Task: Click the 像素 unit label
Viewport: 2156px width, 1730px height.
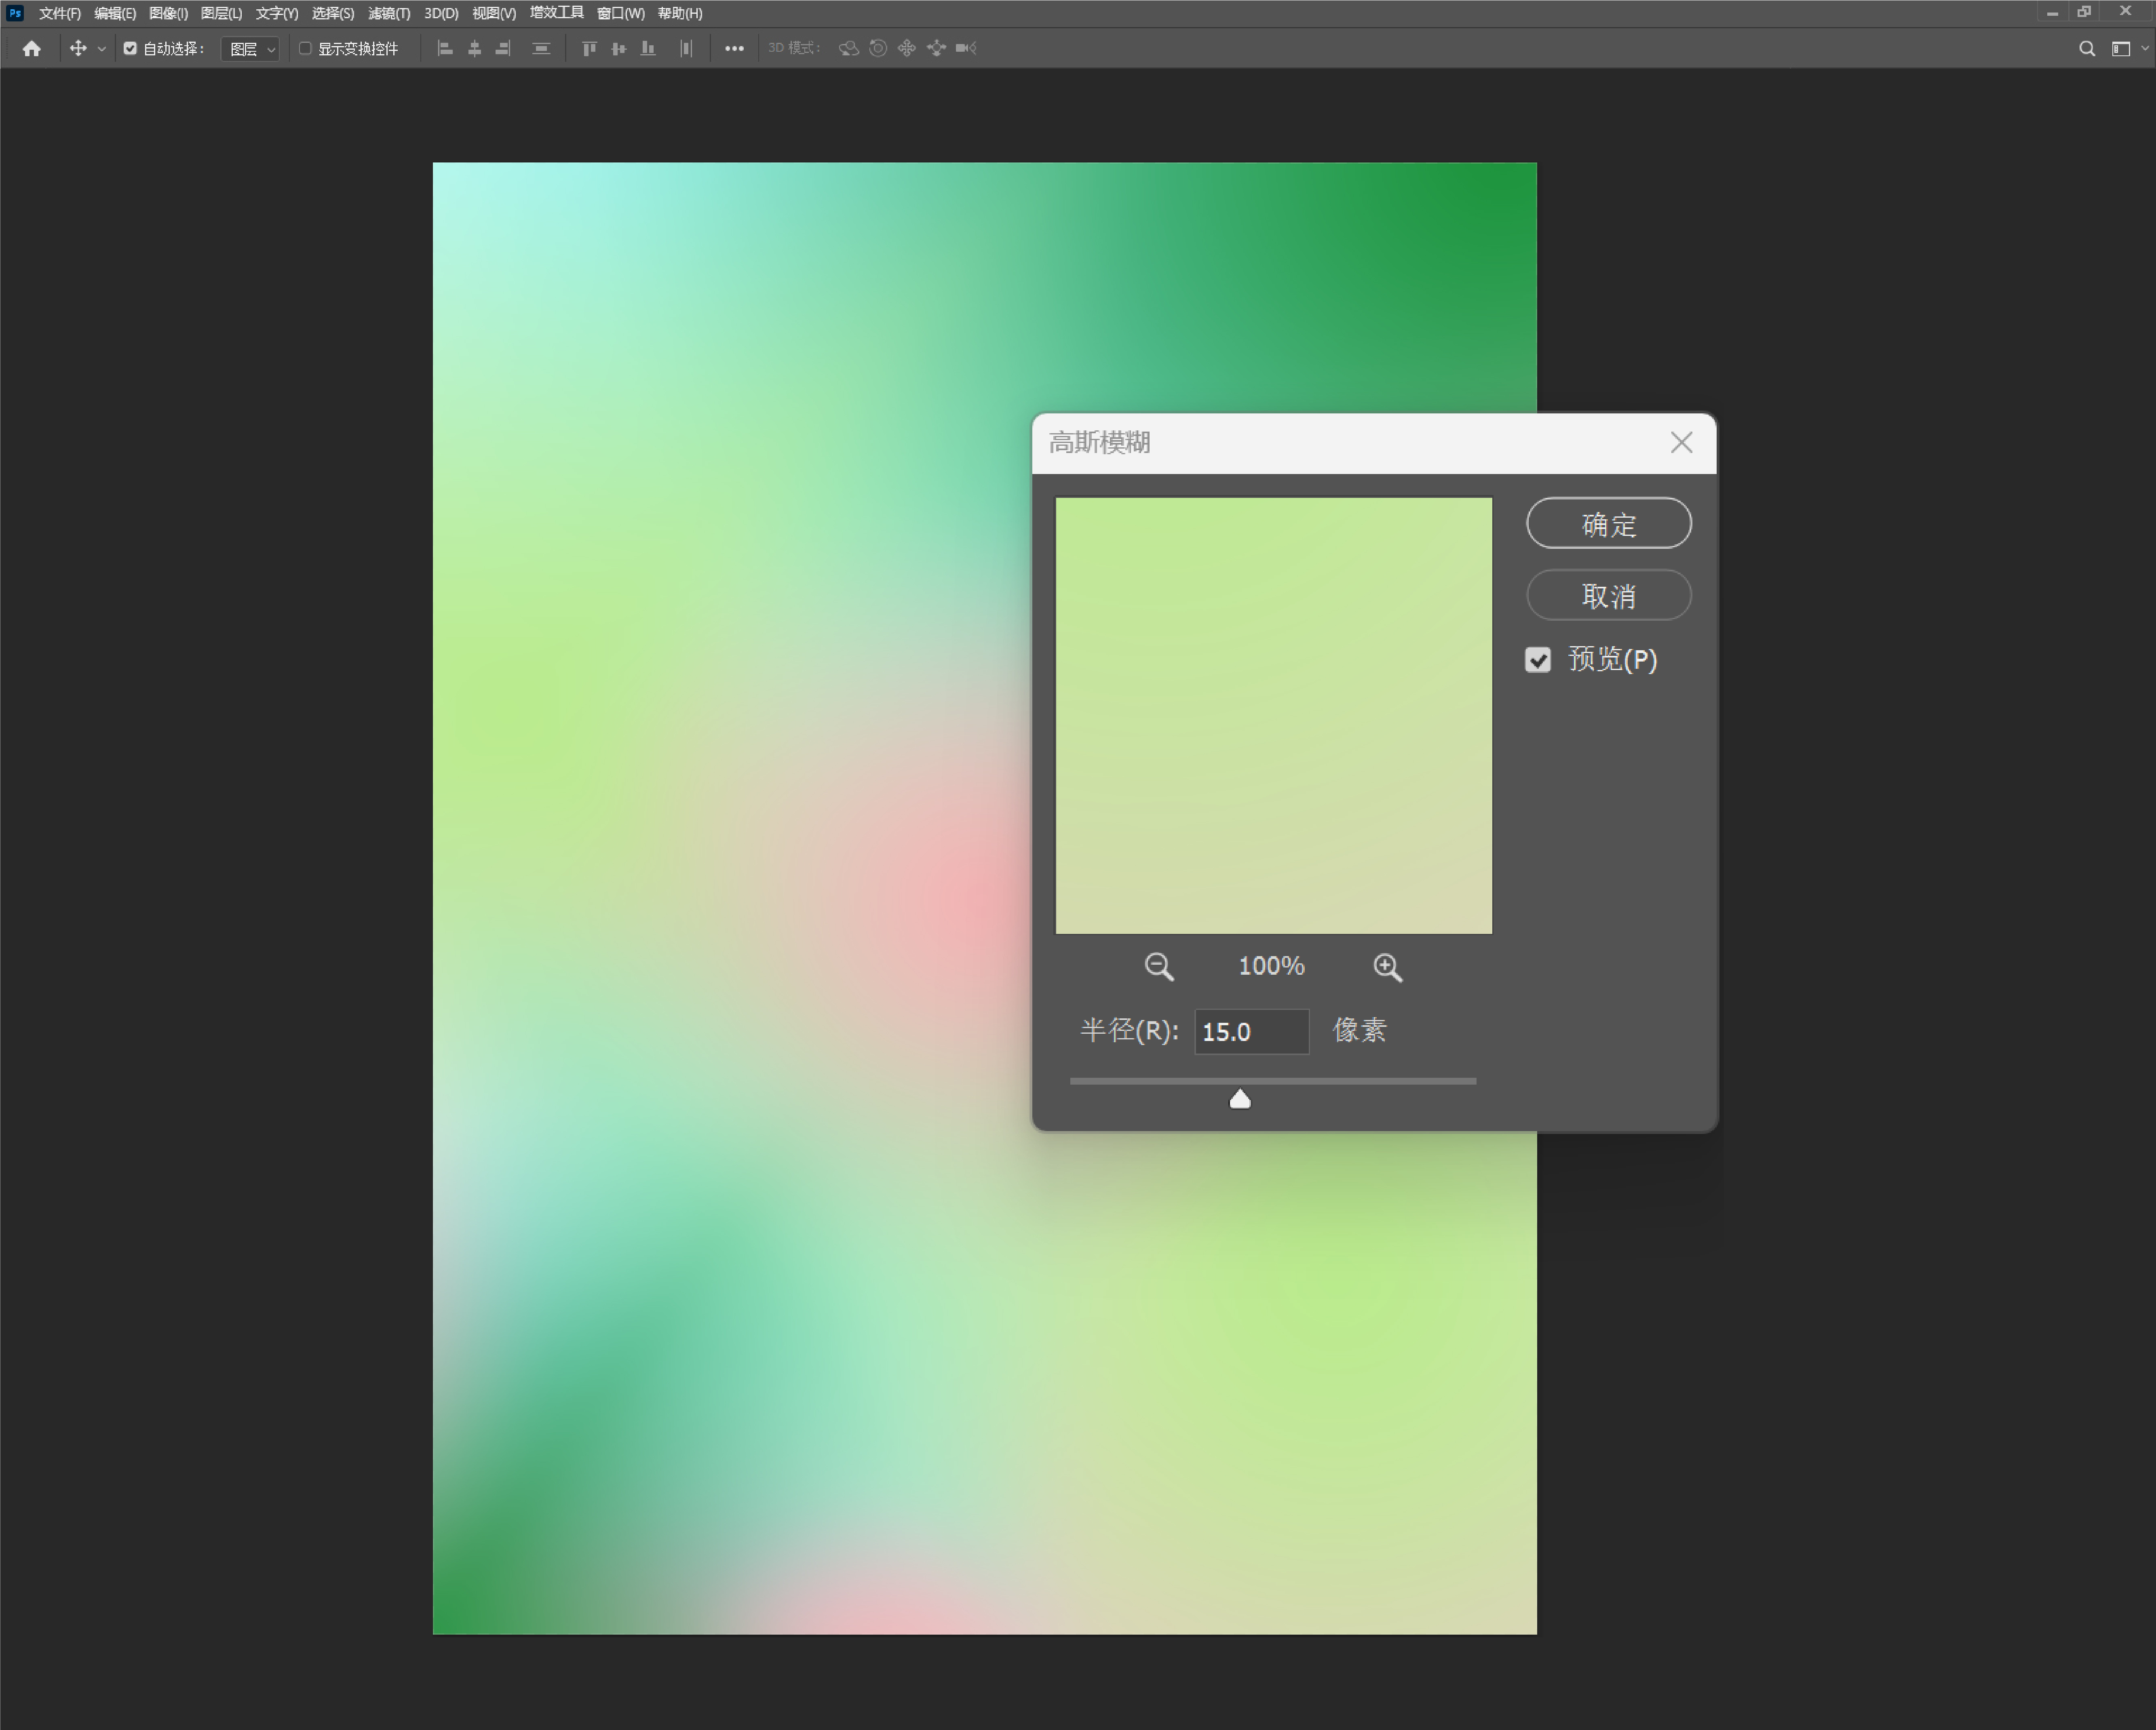Action: point(1360,1031)
